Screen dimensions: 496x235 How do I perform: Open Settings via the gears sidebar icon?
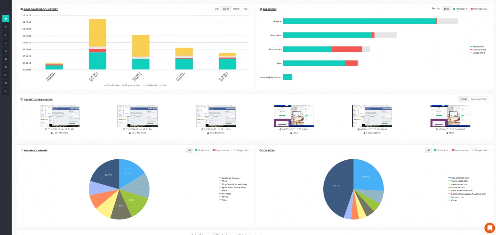[x=5, y=67]
